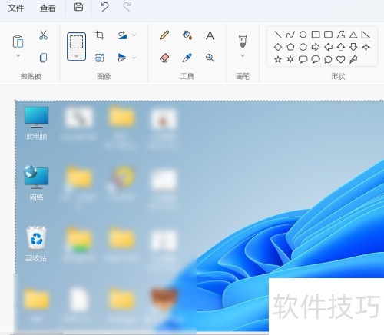
Task: Select the Brush tool
Action: pos(243,41)
